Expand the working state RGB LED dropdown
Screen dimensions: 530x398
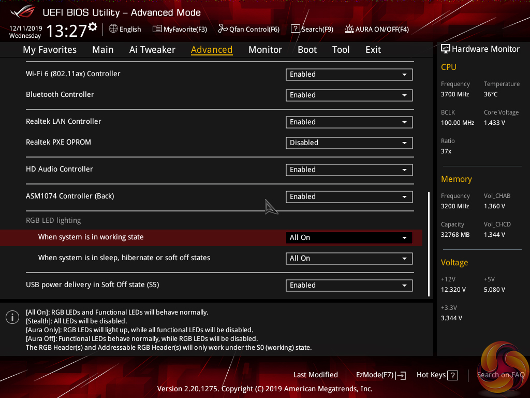(349, 238)
